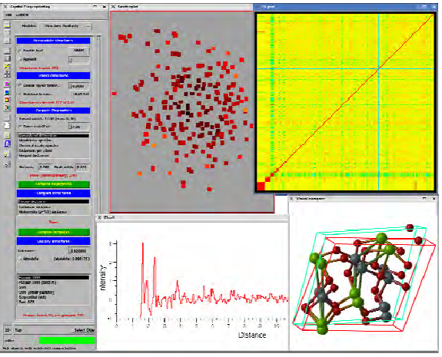Click the blue Classify structures button
The height and width of the screenshot is (357, 442).
[x=53, y=241]
